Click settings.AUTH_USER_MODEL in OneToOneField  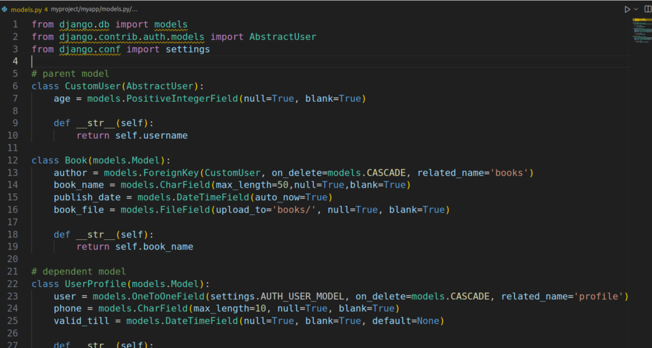279,296
